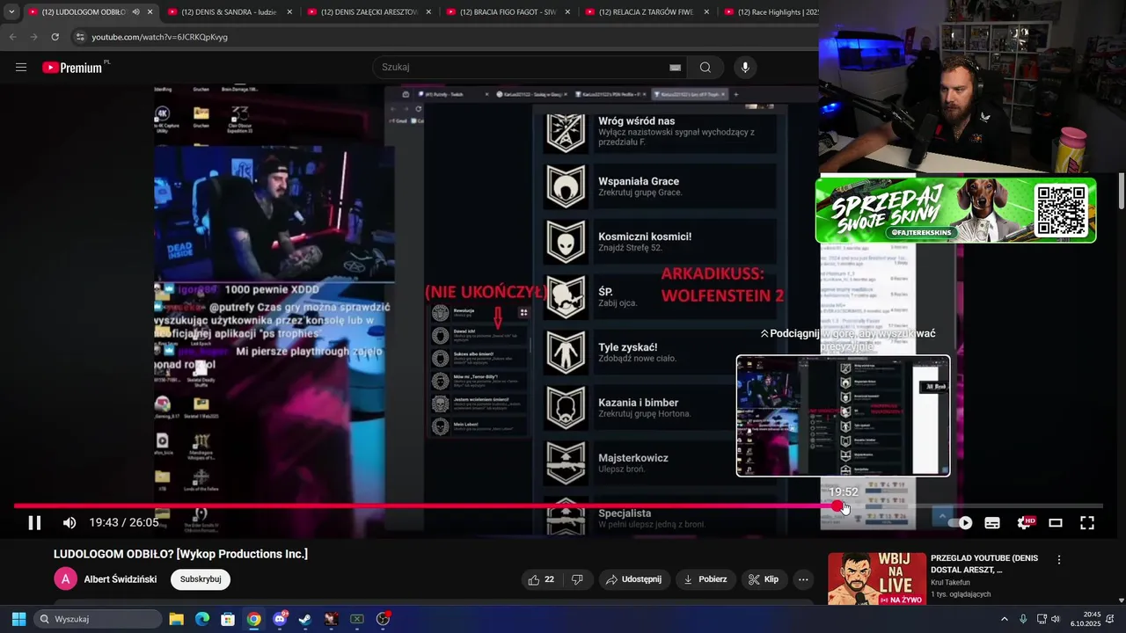Mute the video with the speaker icon
This screenshot has height=633, width=1126.
click(x=69, y=523)
